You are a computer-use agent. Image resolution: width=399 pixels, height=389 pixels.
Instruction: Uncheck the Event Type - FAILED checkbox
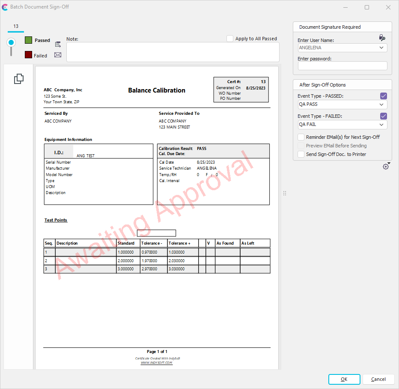coord(384,116)
